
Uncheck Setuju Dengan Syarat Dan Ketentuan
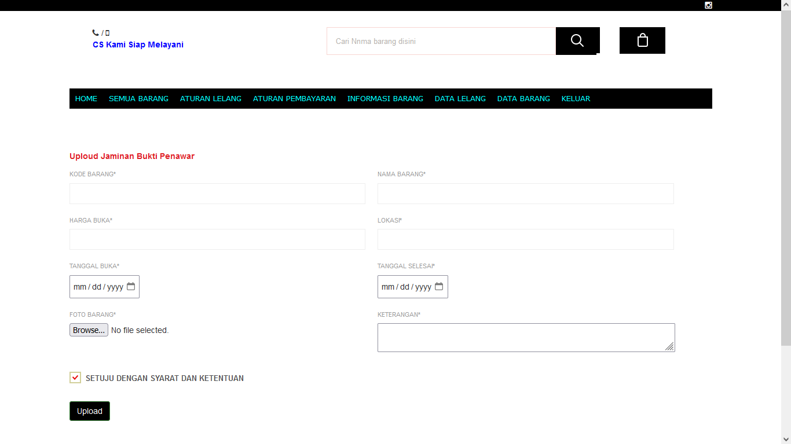click(75, 378)
